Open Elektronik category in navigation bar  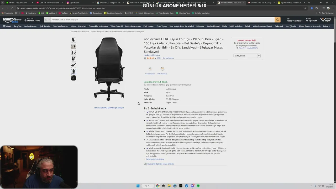coord(279,26)
